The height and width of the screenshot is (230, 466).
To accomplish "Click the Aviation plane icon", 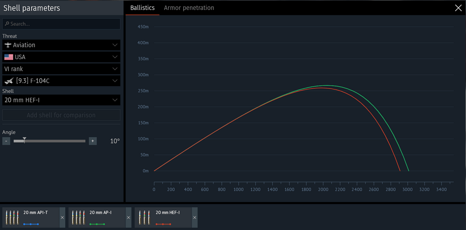I will 8,45.
